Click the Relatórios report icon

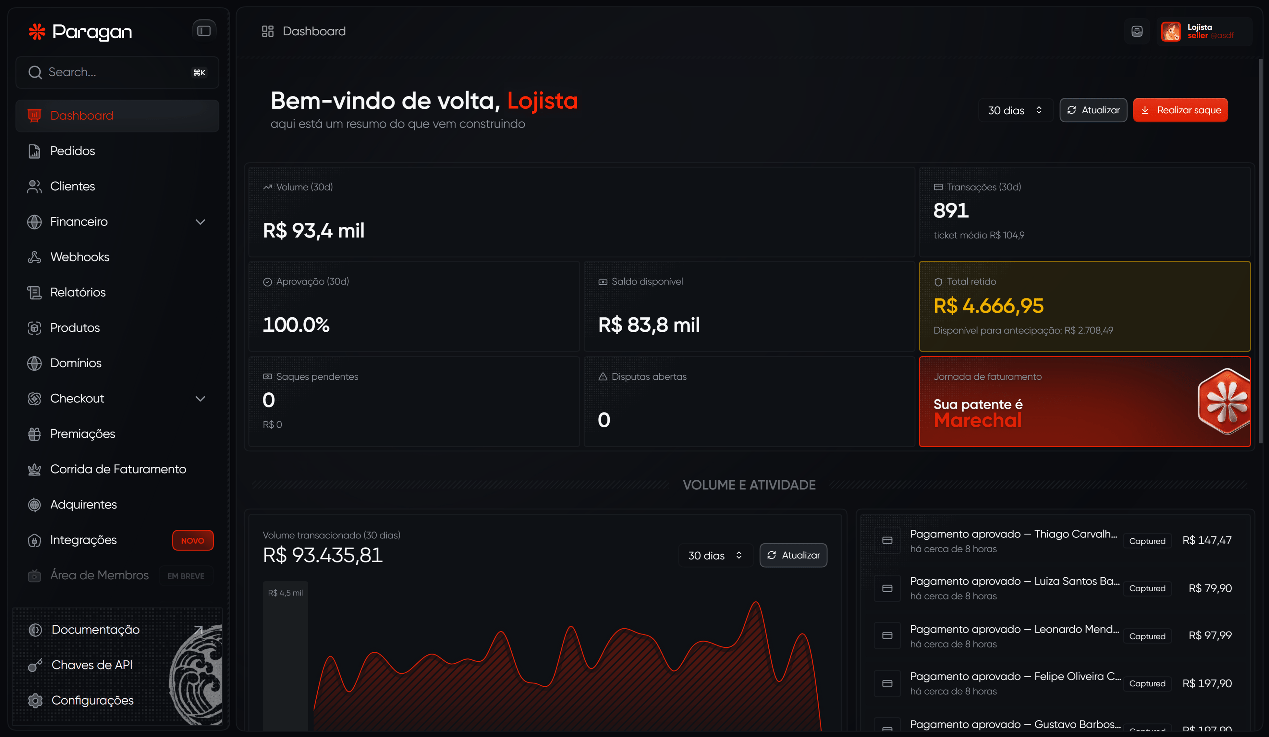34,292
